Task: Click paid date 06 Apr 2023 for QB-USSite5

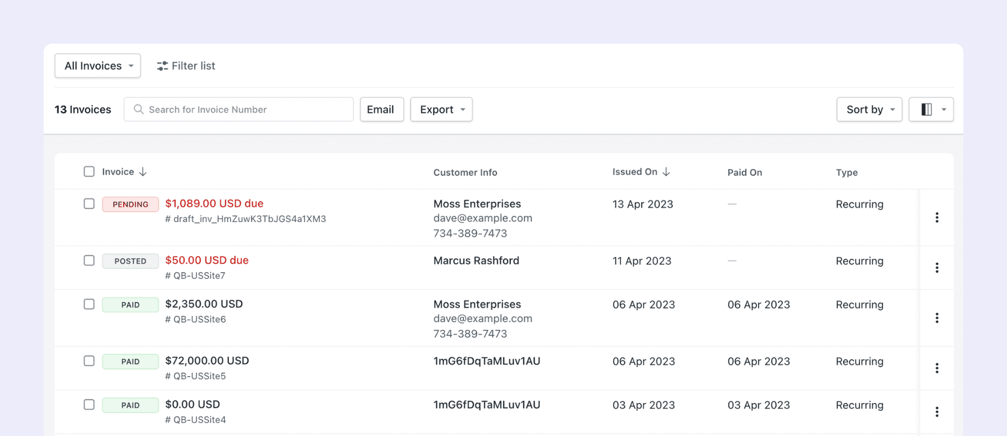Action: click(x=759, y=362)
